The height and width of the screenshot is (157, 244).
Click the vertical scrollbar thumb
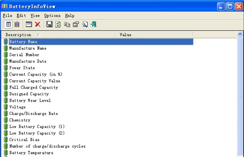(240, 96)
